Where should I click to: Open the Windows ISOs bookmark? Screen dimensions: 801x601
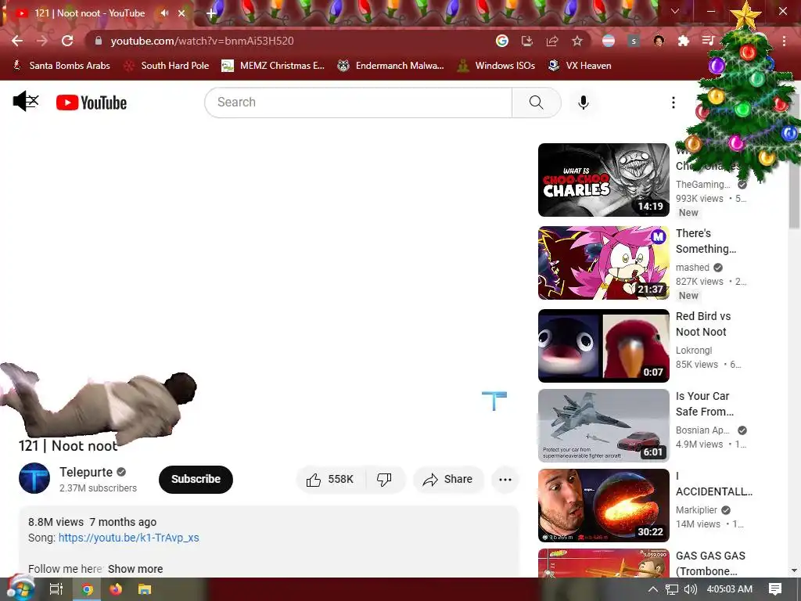[x=496, y=66]
